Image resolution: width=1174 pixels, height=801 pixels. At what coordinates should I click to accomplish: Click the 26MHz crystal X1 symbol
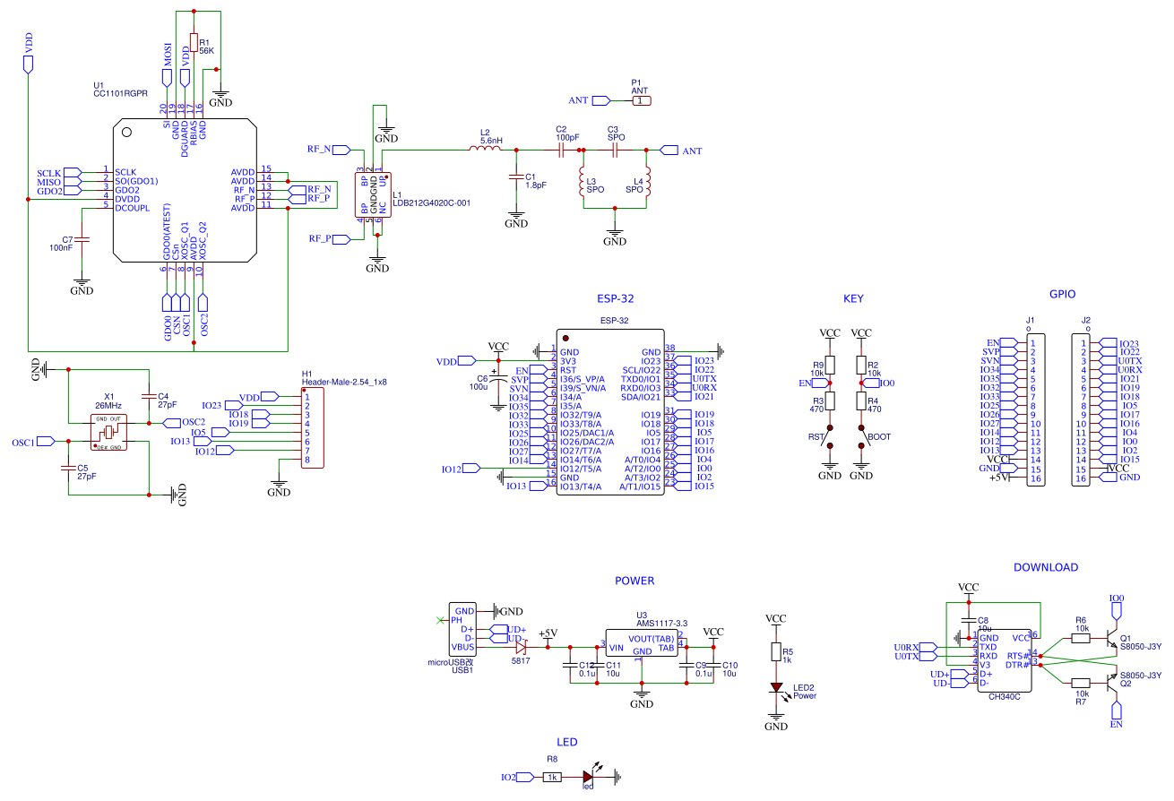(108, 432)
